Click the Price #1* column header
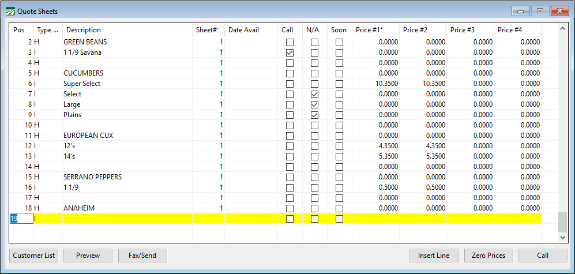Screen dimensions: 575x274 (x=371, y=30)
